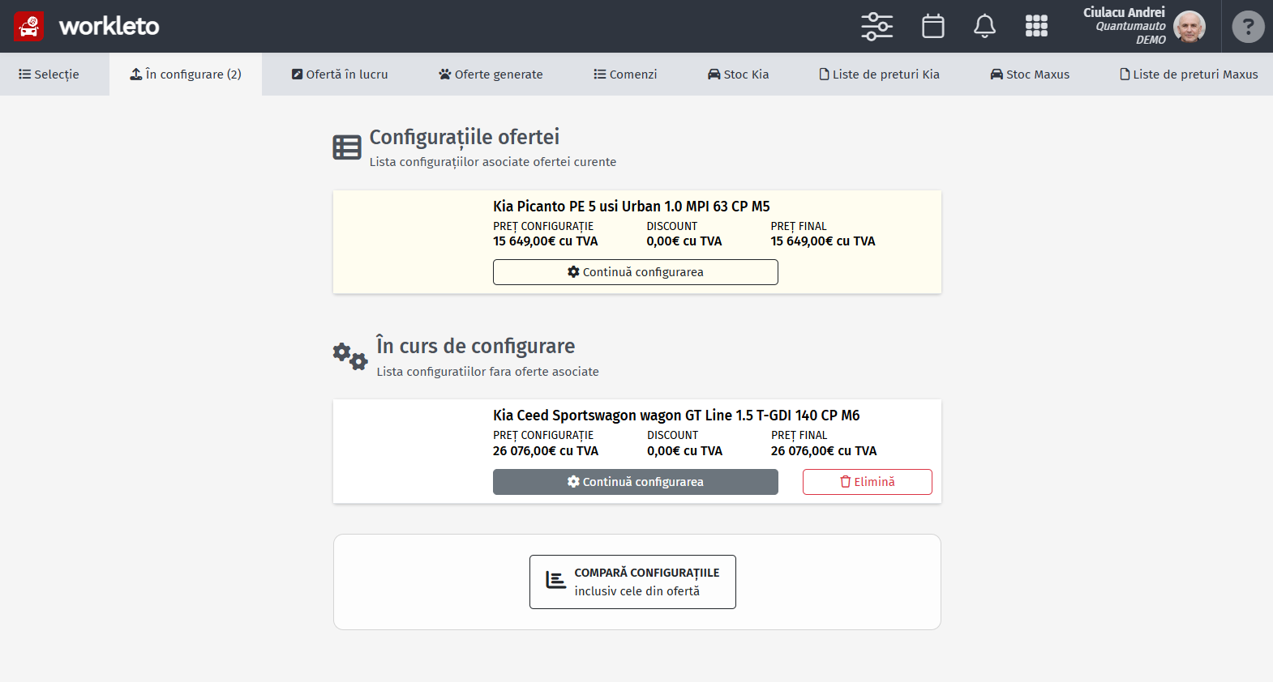Click Elimină to remove Ceed configuration
The height and width of the screenshot is (682, 1273).
coord(868,482)
